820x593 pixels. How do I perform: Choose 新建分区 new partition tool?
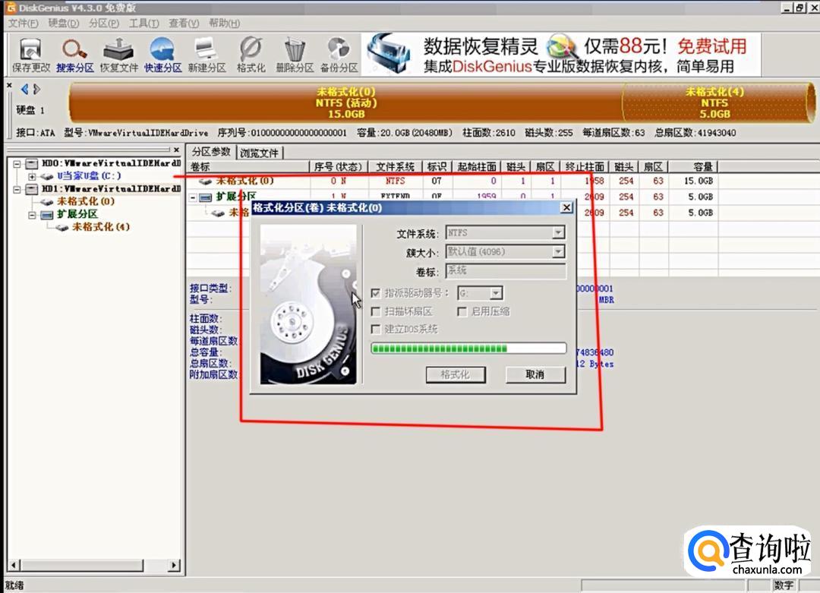coord(207,55)
